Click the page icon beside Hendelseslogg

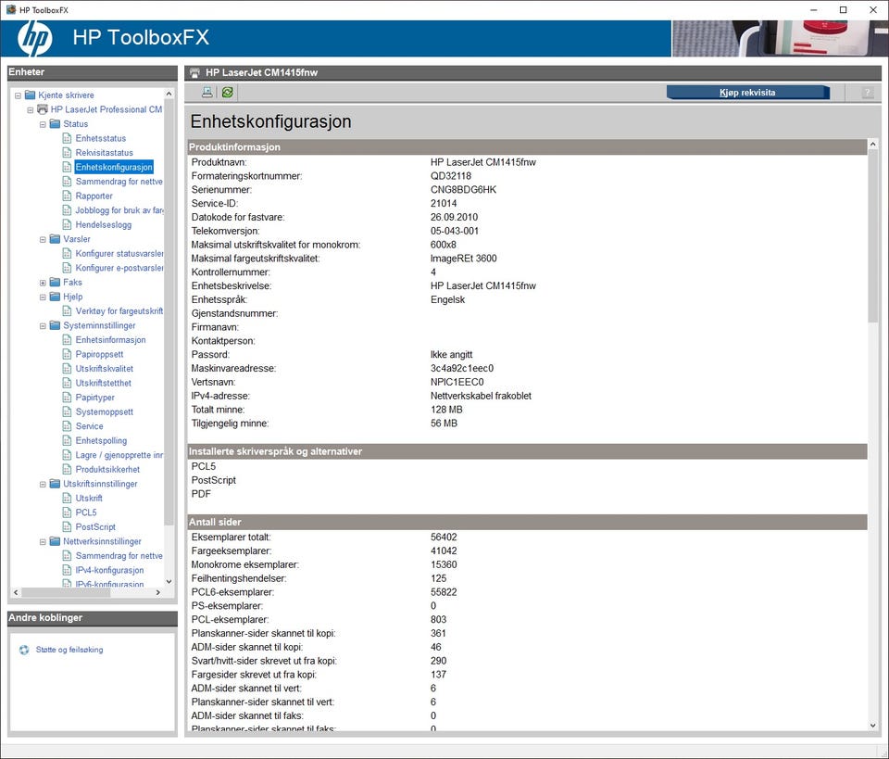point(67,224)
